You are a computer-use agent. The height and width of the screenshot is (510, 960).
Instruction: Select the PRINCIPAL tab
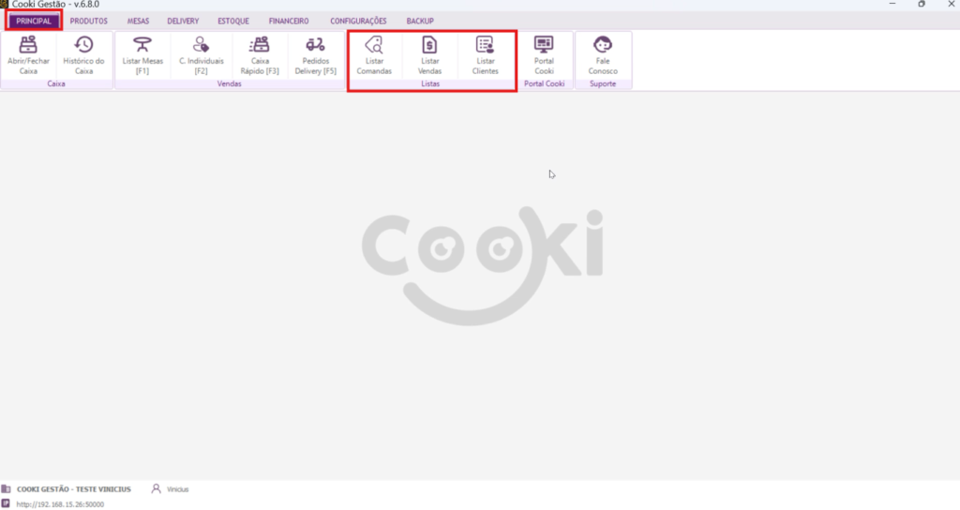[34, 21]
